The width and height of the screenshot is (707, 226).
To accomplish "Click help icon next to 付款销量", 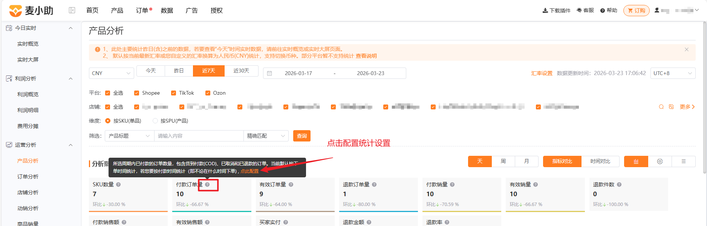I will 452,184.
